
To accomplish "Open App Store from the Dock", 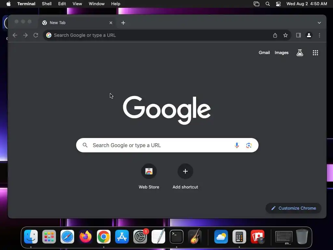I will pyautogui.click(x=122, y=237).
